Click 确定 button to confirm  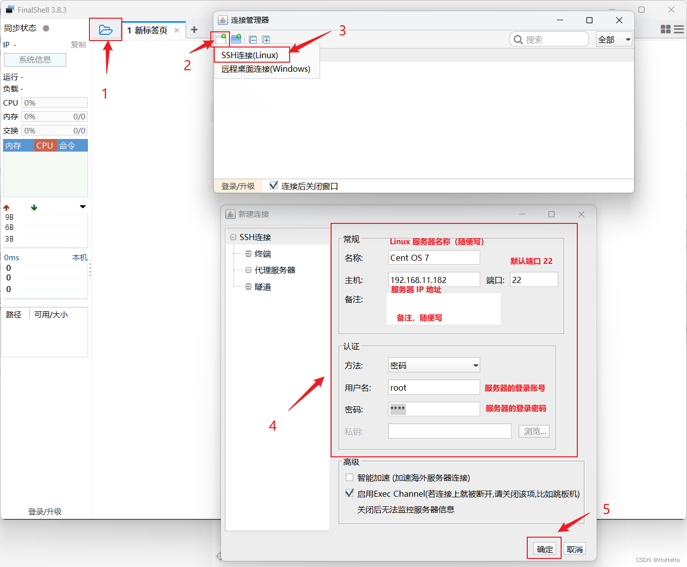544,549
